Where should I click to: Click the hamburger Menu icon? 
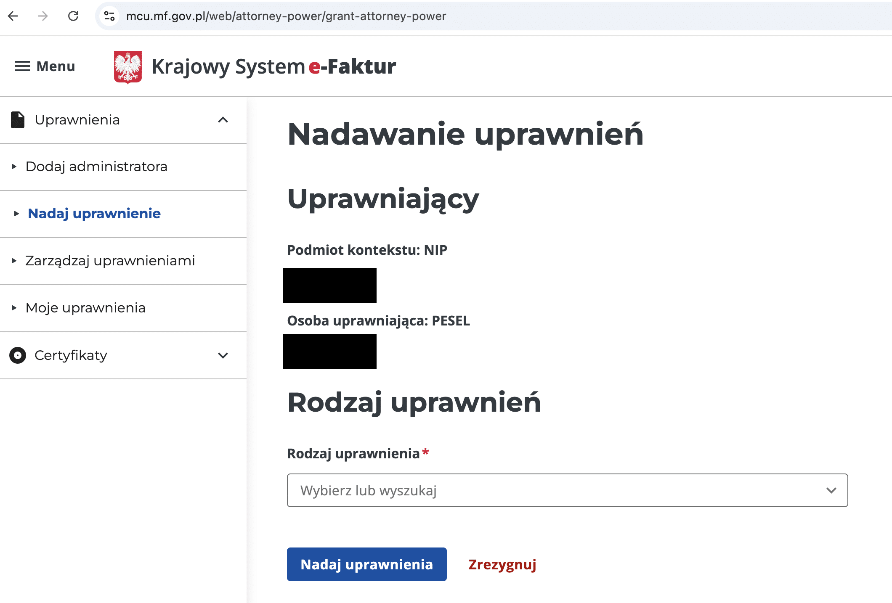pyautogui.click(x=23, y=66)
